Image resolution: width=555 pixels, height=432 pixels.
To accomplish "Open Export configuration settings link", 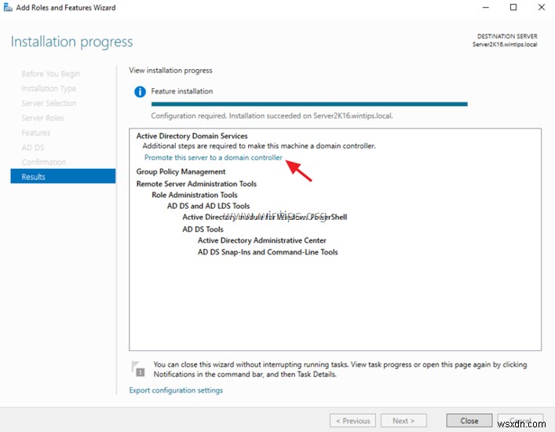I will pos(176,390).
